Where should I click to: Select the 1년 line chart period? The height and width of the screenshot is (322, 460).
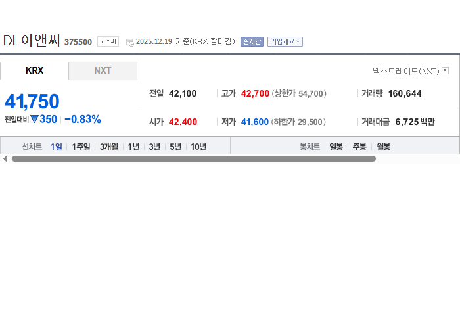pyautogui.click(x=133, y=147)
